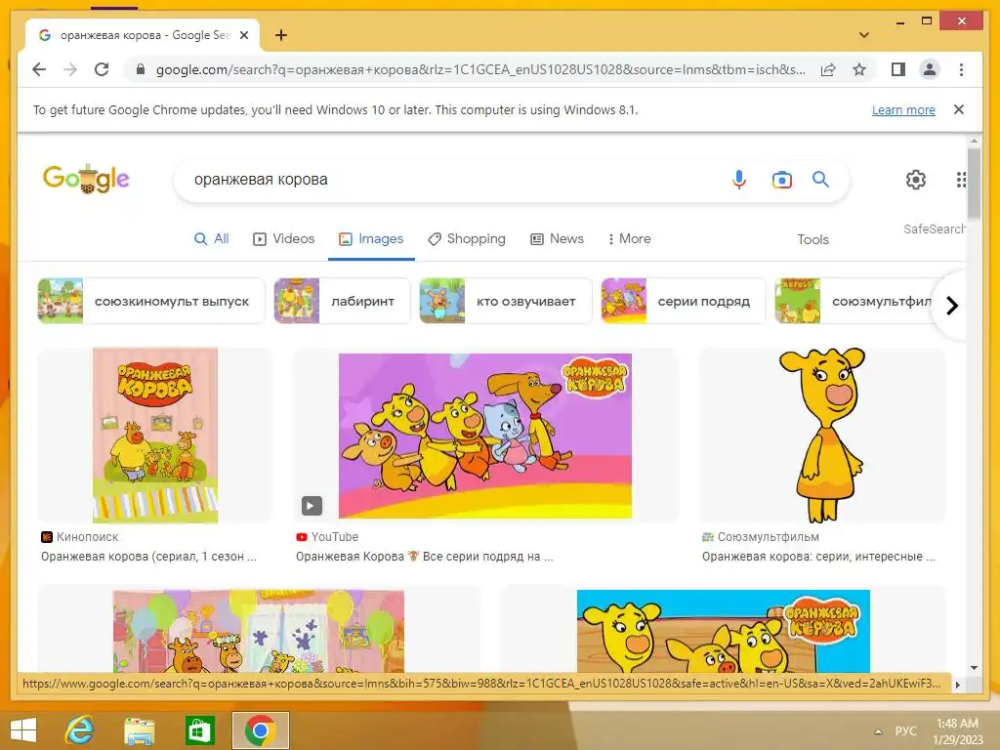Open Chrome three-dot menu
Screen dimensions: 1000x750
(961, 69)
